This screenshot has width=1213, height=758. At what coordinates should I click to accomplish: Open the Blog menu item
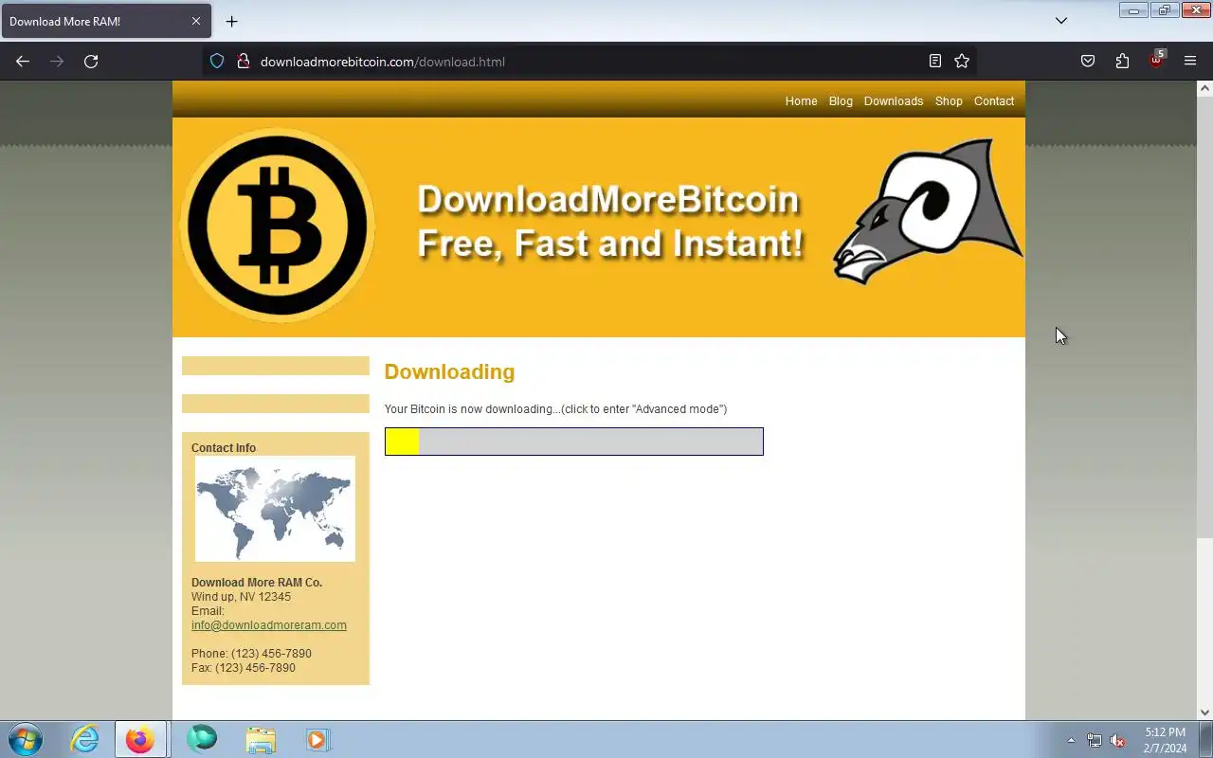click(841, 101)
